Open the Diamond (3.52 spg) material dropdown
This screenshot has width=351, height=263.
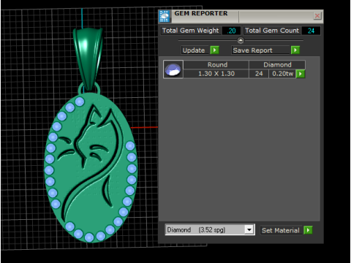(210, 229)
